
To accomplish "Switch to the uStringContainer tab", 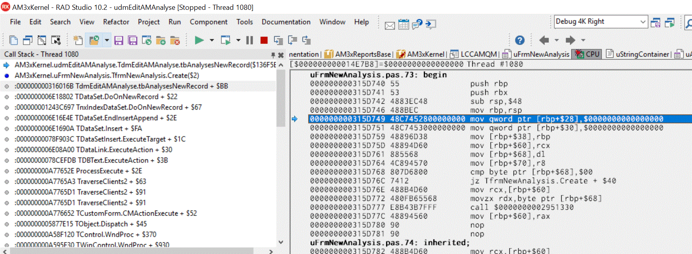I will click(x=637, y=54).
